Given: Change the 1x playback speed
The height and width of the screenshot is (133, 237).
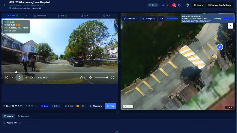Looking at the screenshot, I should coord(83,78).
